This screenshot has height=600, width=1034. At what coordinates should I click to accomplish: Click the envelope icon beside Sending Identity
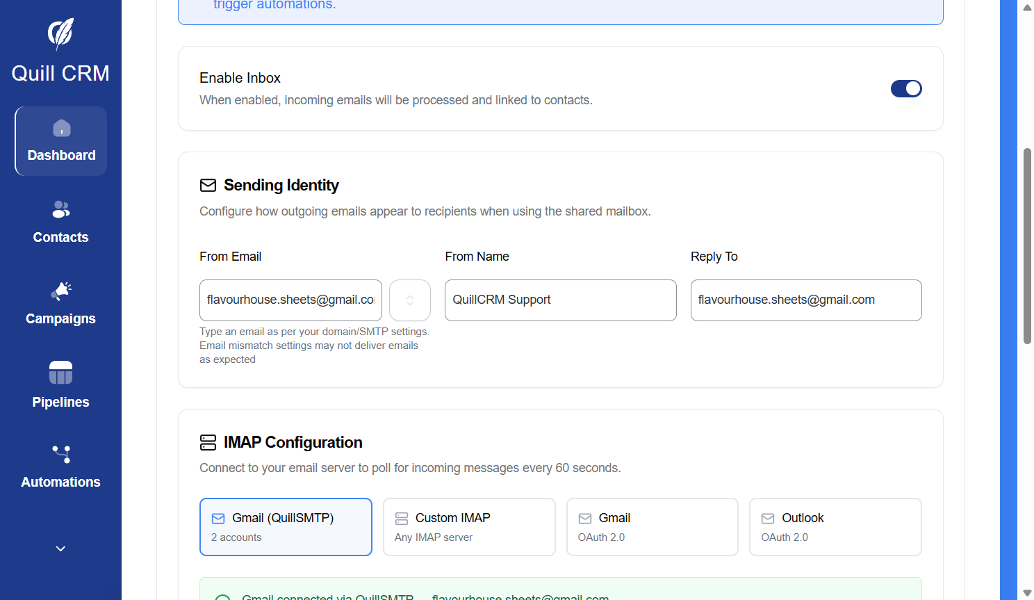pos(208,185)
